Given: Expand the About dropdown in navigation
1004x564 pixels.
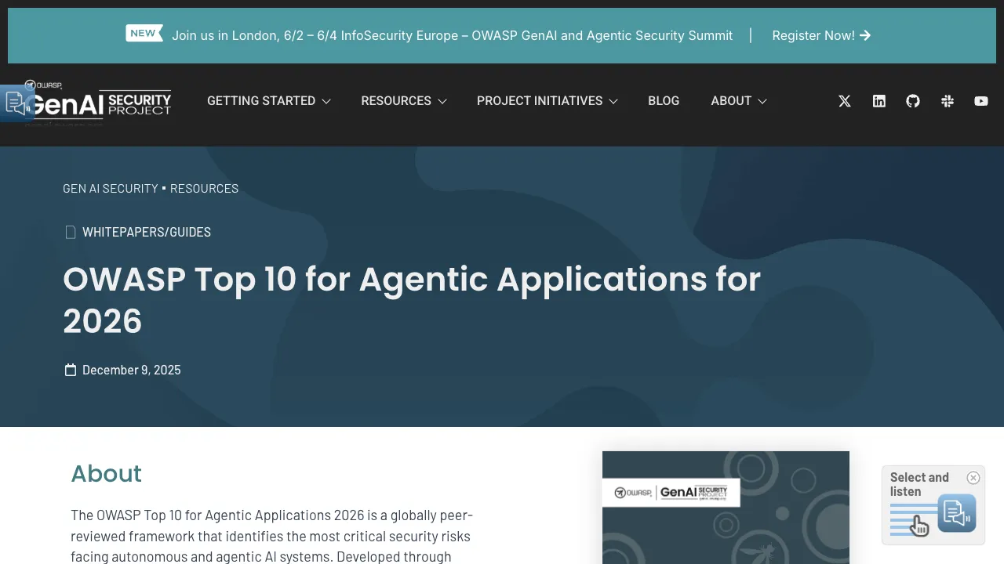Looking at the screenshot, I should point(739,101).
